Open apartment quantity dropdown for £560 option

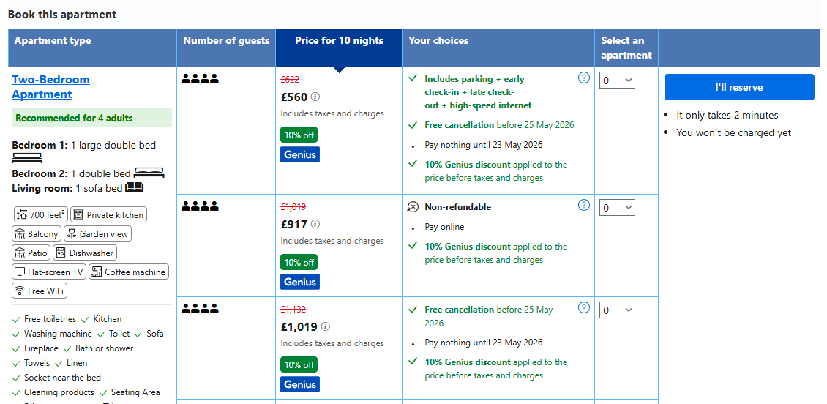[x=617, y=81]
